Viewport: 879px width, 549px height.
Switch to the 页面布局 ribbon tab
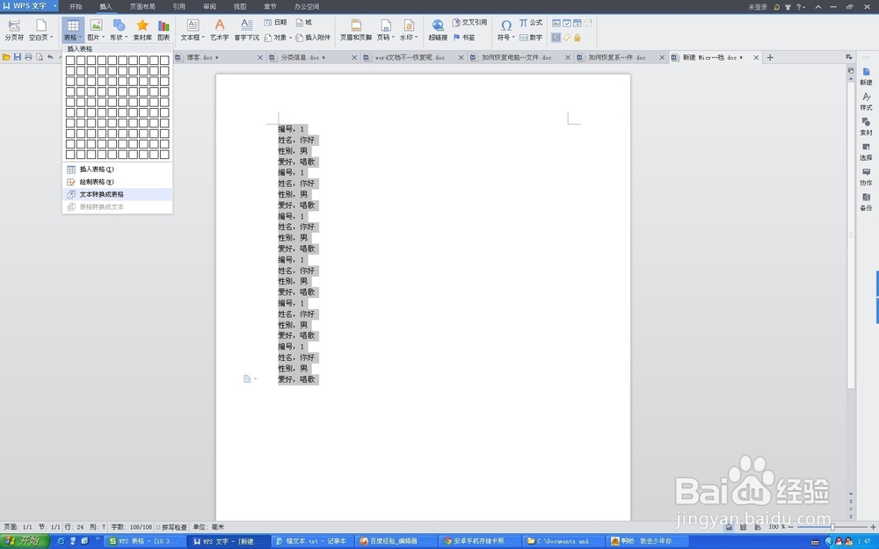[142, 7]
